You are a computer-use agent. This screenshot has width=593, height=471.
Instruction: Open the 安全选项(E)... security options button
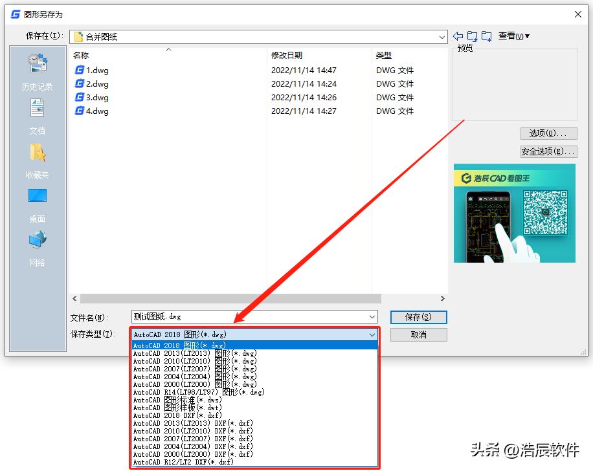tap(548, 151)
